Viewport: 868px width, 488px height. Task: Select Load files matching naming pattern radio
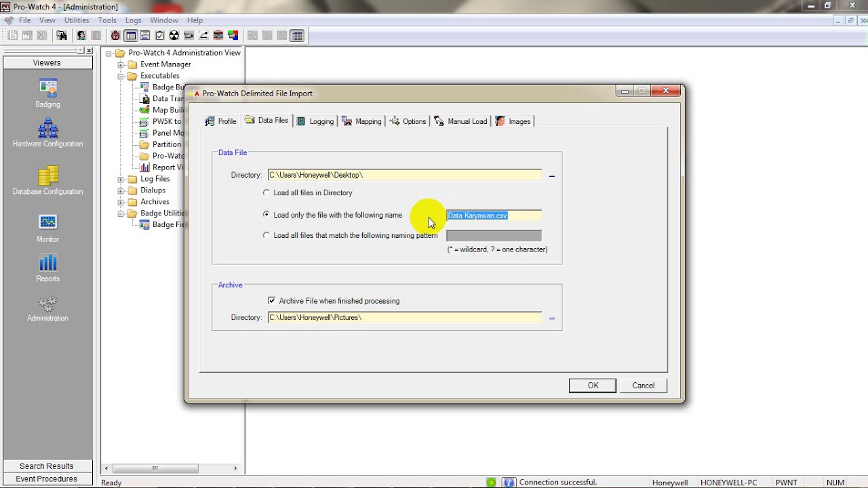tap(266, 235)
